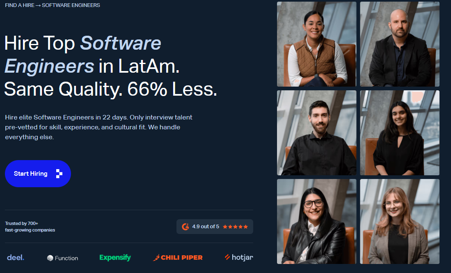451x273 pixels.
Task: Open photo of woman in leather jacket
Action: click(x=316, y=222)
